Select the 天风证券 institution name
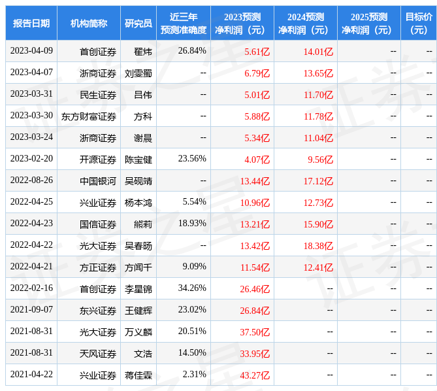 click(98, 354)
